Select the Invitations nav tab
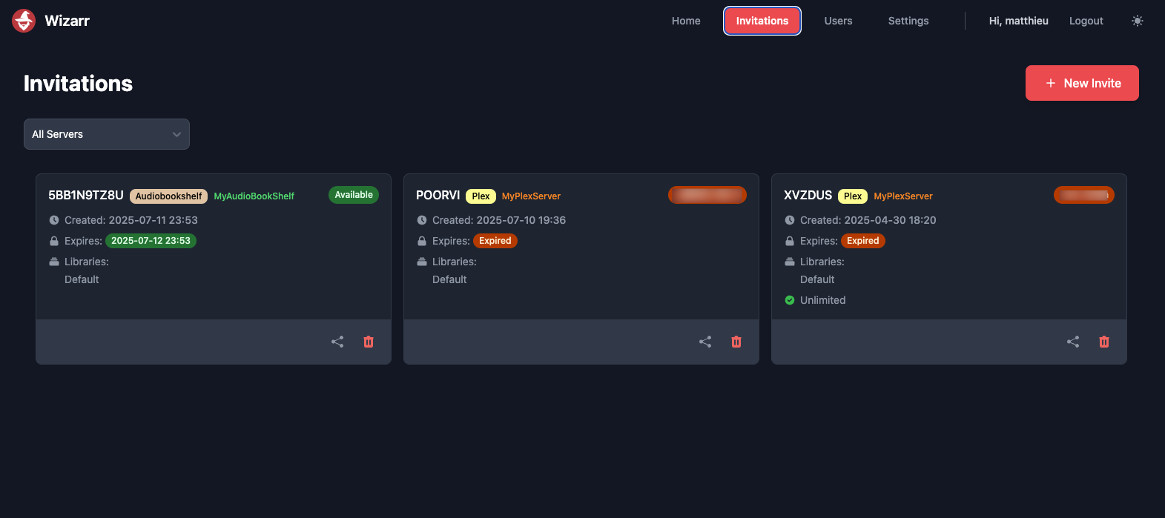 click(x=762, y=21)
